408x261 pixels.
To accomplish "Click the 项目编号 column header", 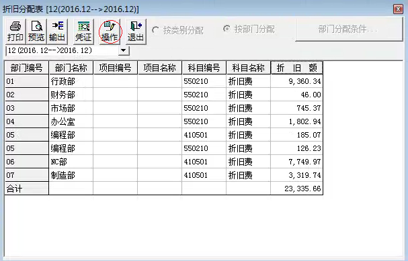I will pos(115,68).
